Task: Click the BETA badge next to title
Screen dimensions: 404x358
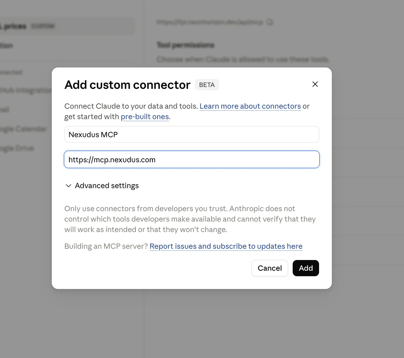Action: click(207, 85)
